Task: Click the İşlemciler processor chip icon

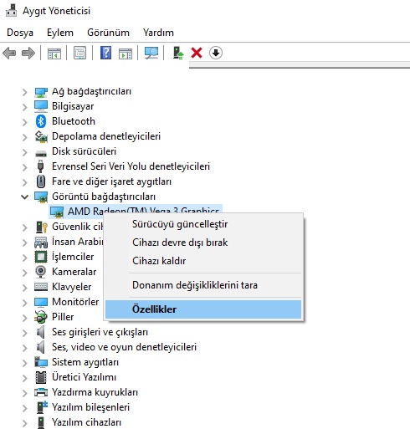Action: click(x=41, y=257)
